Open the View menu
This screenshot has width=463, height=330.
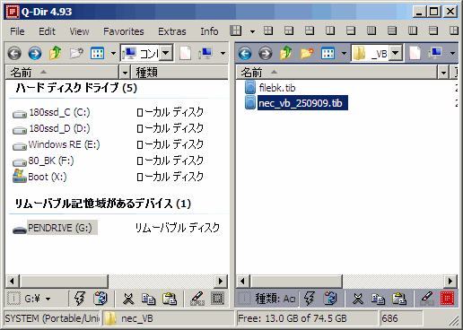79,31
